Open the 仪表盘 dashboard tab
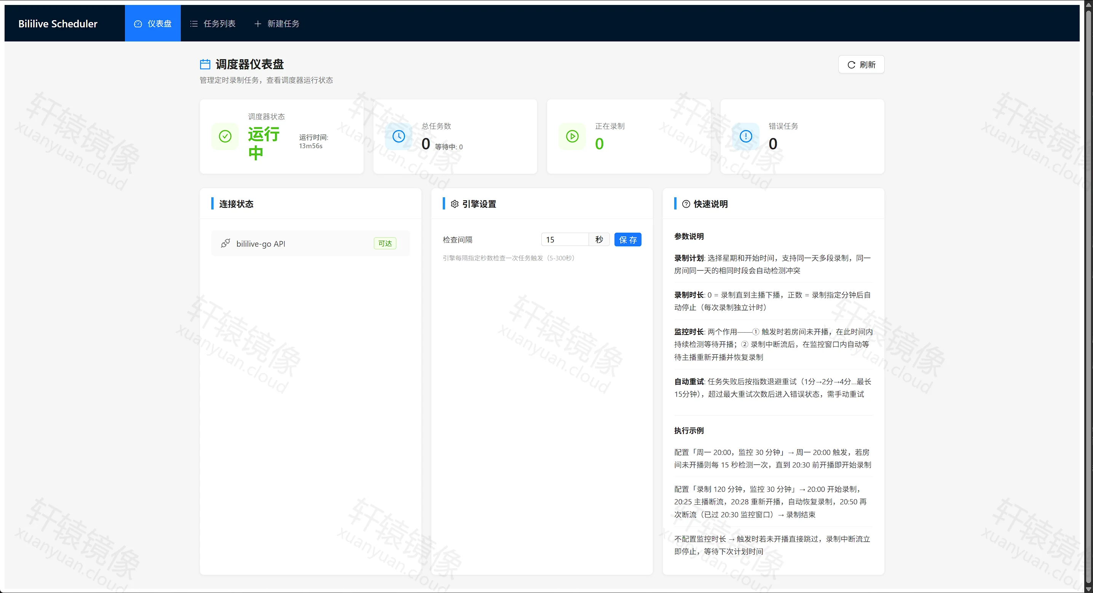This screenshot has width=1093, height=593. point(153,23)
